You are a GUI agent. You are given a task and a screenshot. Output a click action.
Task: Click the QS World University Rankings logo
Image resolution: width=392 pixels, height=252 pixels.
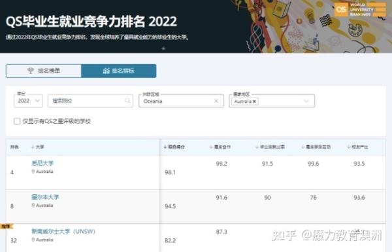360,10
